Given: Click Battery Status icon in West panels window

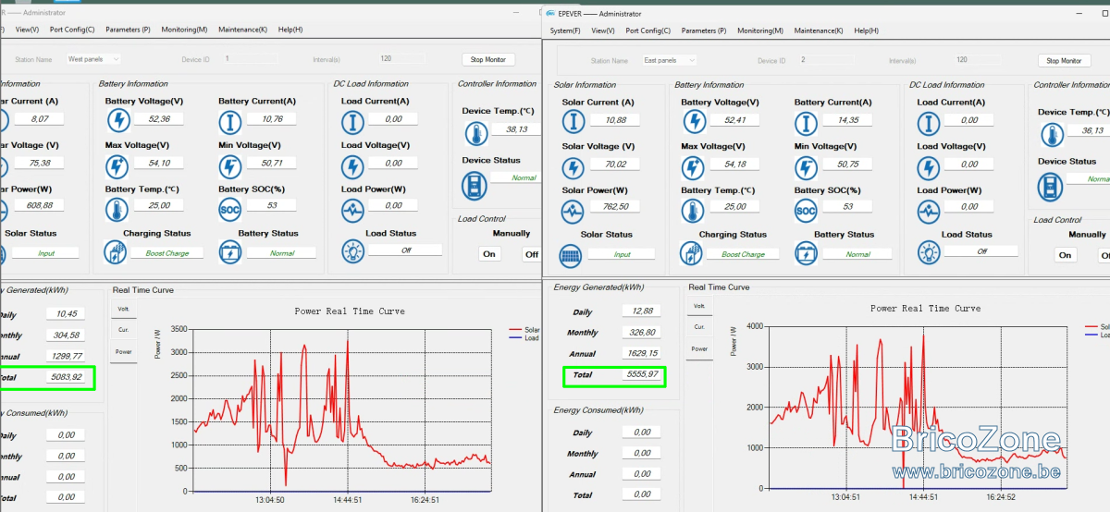Looking at the screenshot, I should click(x=230, y=251).
